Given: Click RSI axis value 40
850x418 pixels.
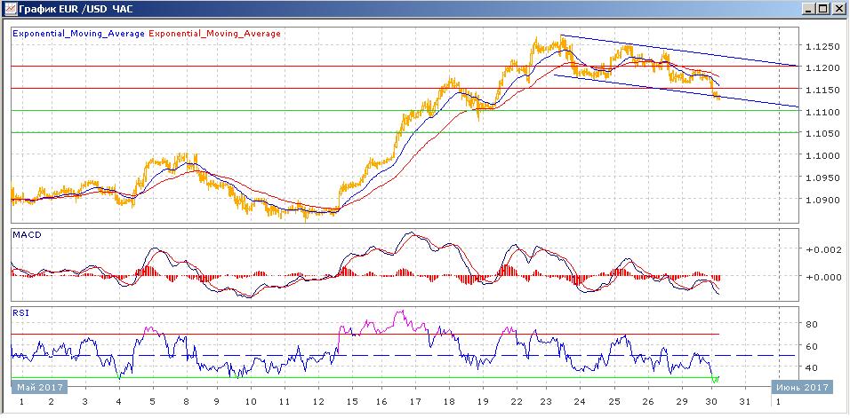Looking at the screenshot, I should tap(812, 367).
